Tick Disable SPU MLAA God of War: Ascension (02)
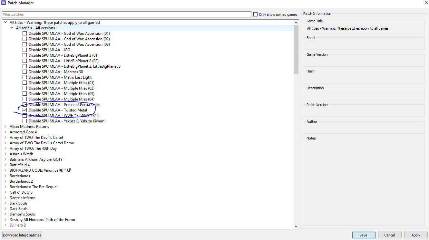Viewport: 429px width, 240px height. pyautogui.click(x=24, y=39)
